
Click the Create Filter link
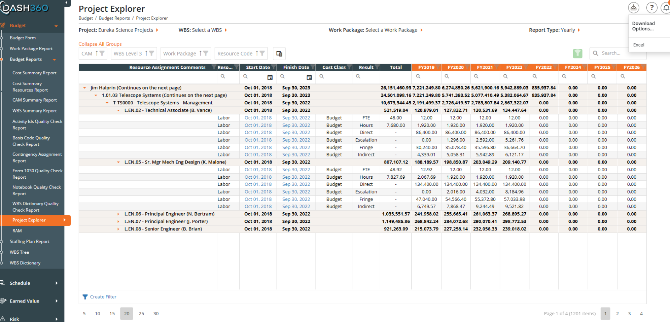(103, 297)
